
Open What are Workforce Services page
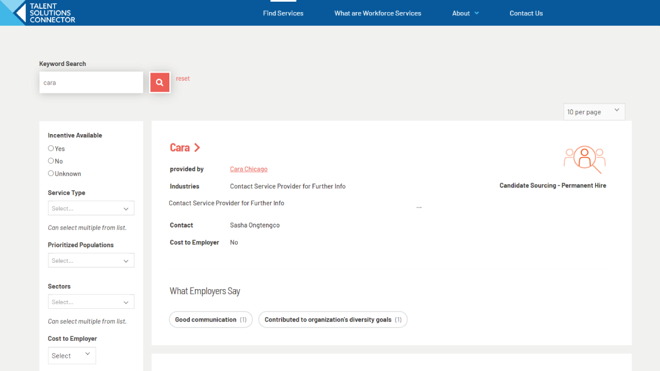(x=378, y=13)
